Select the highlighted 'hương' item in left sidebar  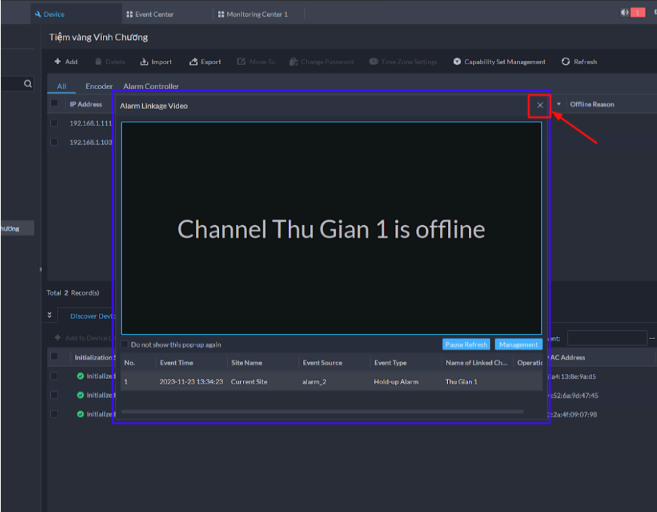(x=17, y=229)
